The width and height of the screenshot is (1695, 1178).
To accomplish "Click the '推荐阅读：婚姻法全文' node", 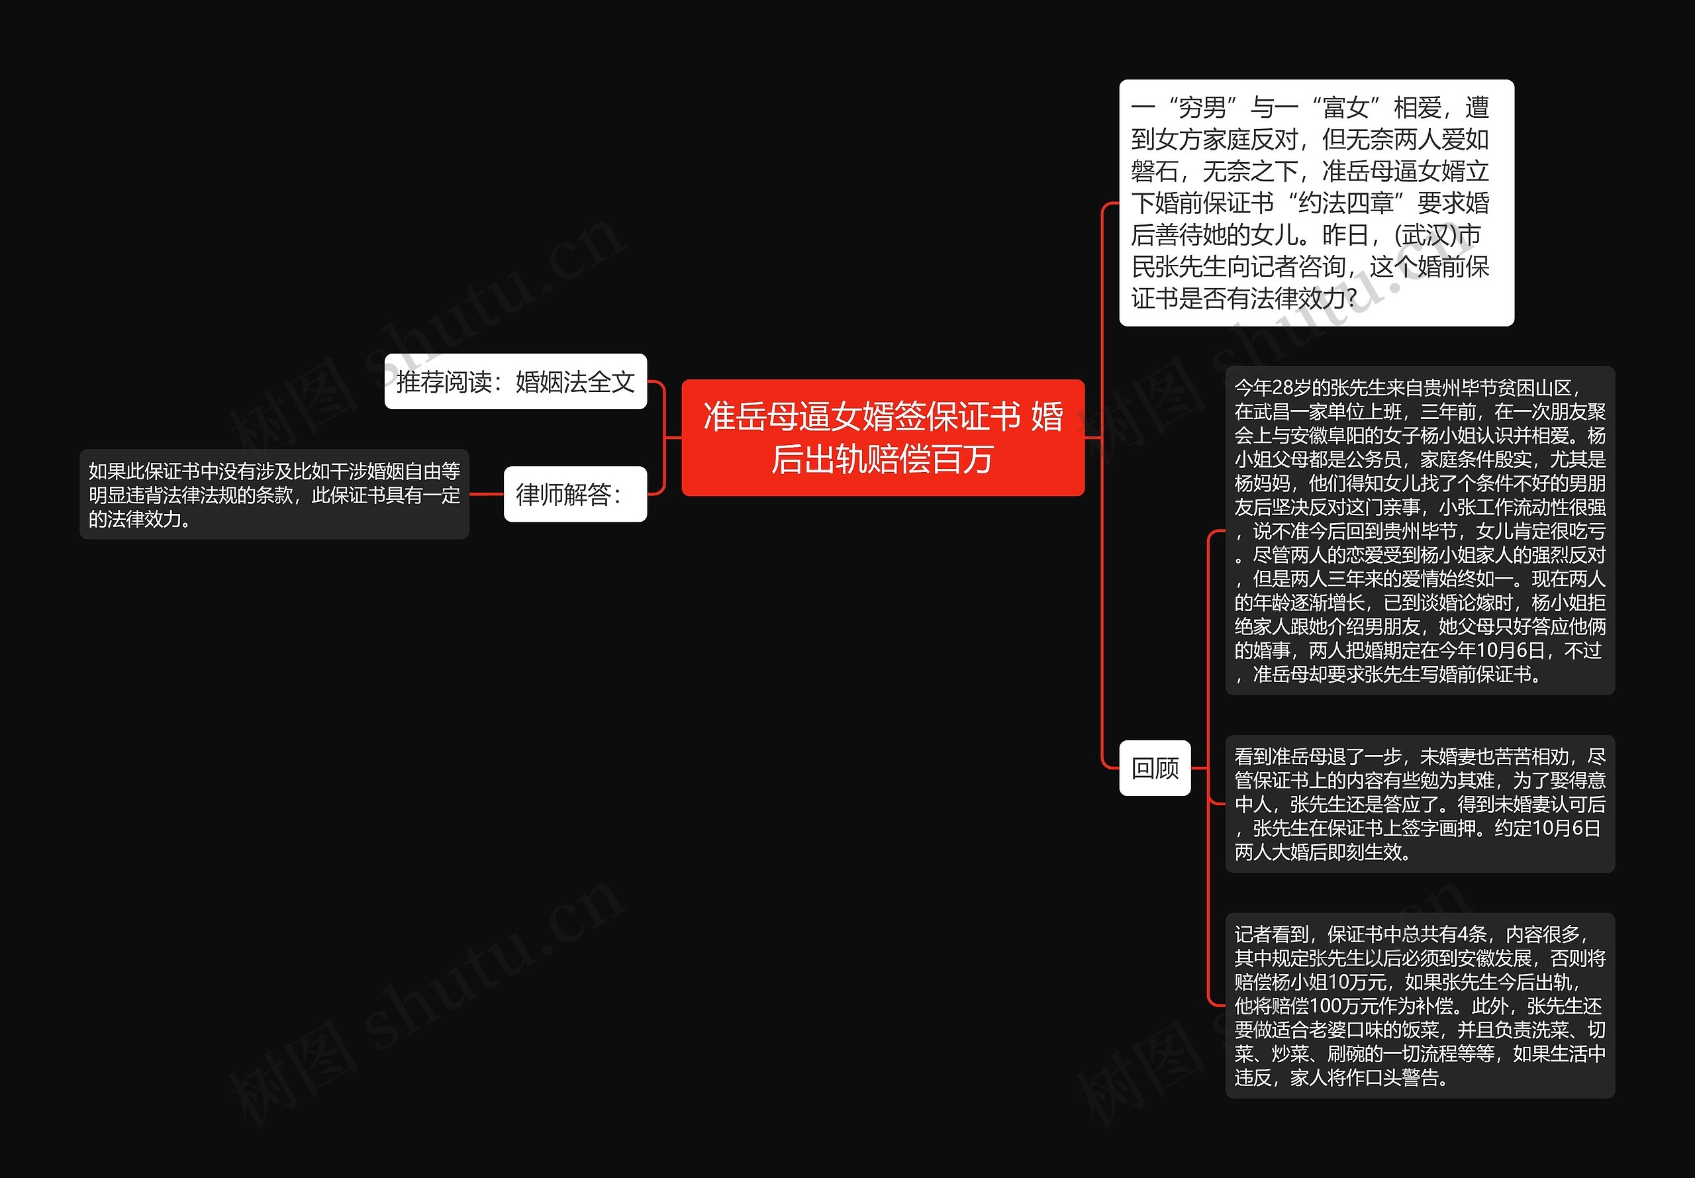I will tap(515, 381).
